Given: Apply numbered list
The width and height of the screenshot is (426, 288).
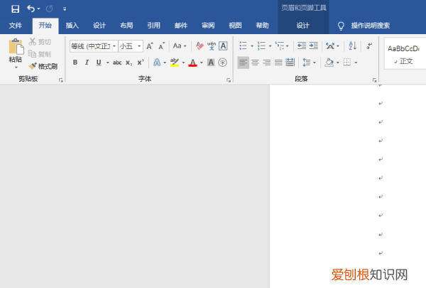Looking at the screenshot, I should pos(261,46).
